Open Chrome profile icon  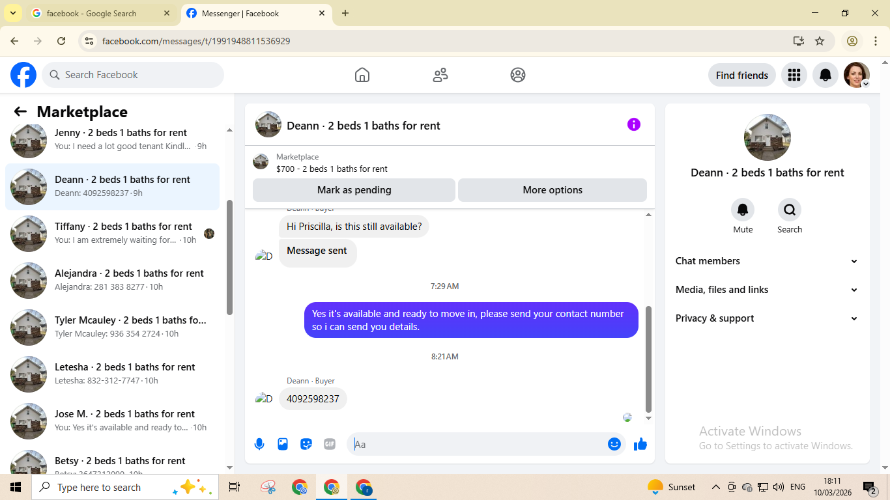pyautogui.click(x=852, y=41)
